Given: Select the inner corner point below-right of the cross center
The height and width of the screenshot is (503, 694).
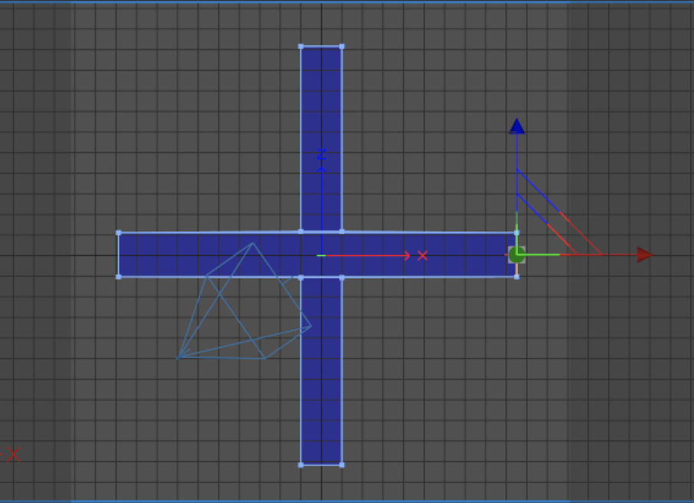Looking at the screenshot, I should (342, 278).
